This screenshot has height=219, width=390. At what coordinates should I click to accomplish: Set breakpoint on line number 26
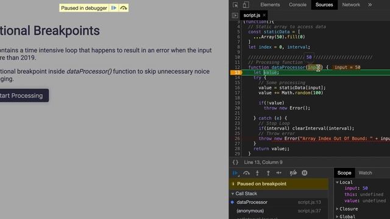click(x=237, y=139)
